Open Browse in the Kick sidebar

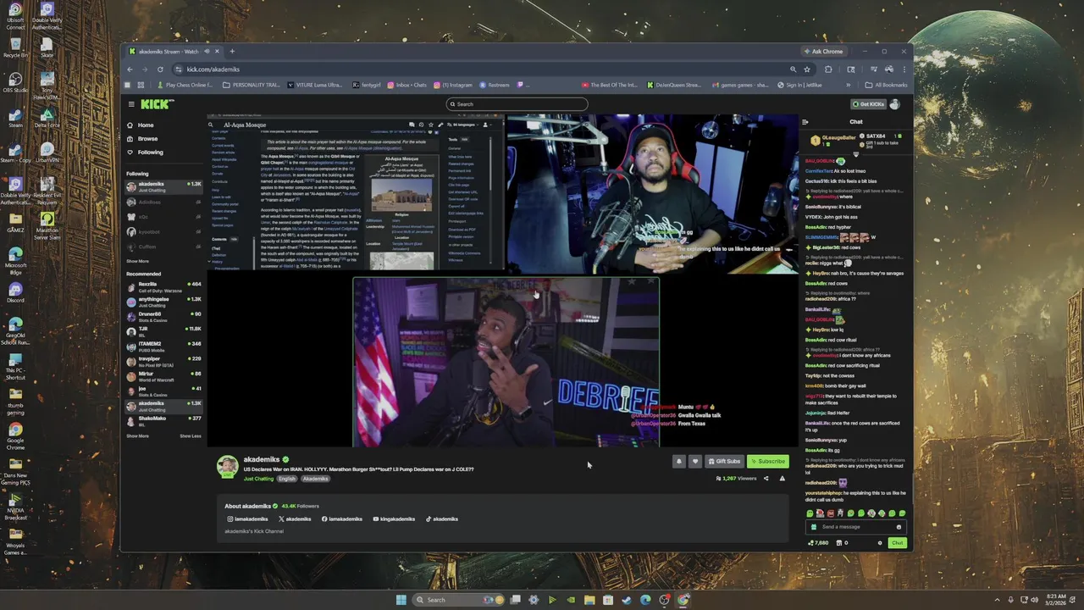coord(141,139)
